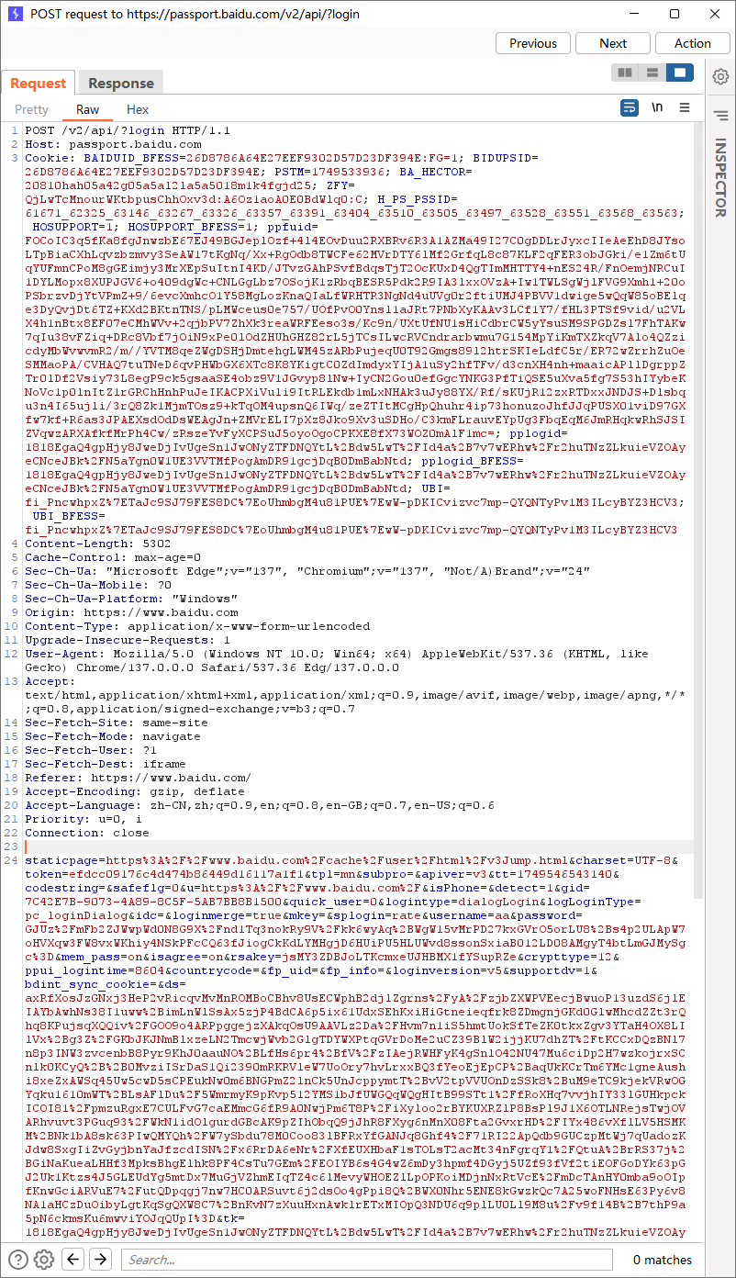Image resolution: width=736 pixels, height=1278 pixels.
Task: Focus the Search input field
Action: tap(365, 1260)
